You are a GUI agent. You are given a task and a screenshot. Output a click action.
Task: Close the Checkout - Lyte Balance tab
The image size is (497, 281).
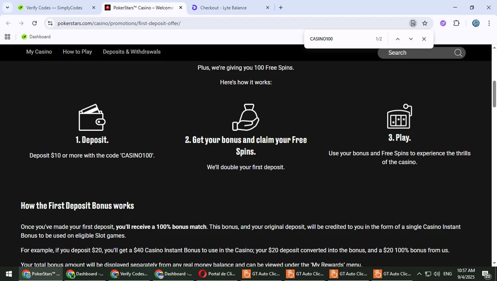(267, 8)
